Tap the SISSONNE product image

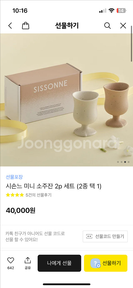tap(66, 100)
